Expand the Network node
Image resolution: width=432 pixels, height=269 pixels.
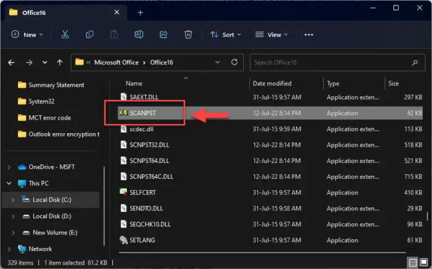pyautogui.click(x=9, y=249)
